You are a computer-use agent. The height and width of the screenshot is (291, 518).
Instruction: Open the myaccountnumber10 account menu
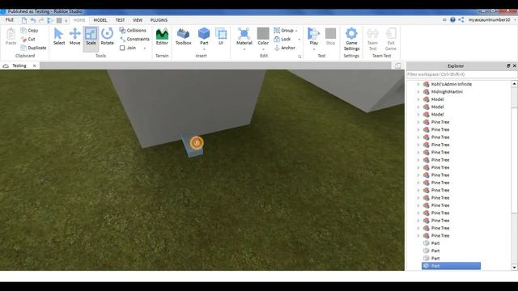tap(491, 19)
